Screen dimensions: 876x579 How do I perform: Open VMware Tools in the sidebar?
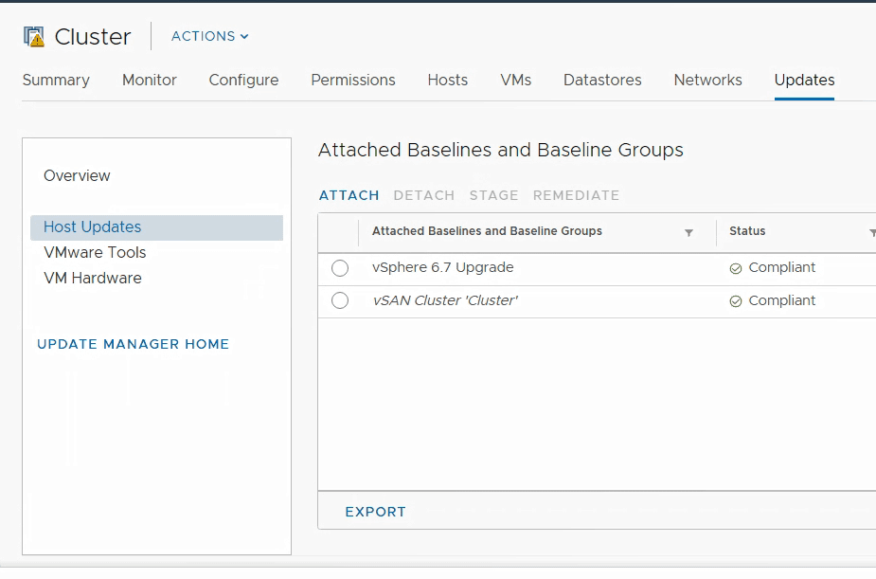pos(95,253)
